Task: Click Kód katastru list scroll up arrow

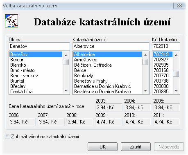Action: point(176,55)
